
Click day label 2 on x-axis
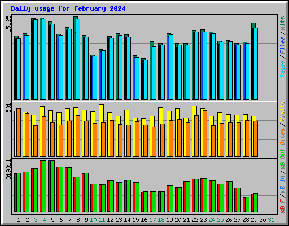[27, 220]
